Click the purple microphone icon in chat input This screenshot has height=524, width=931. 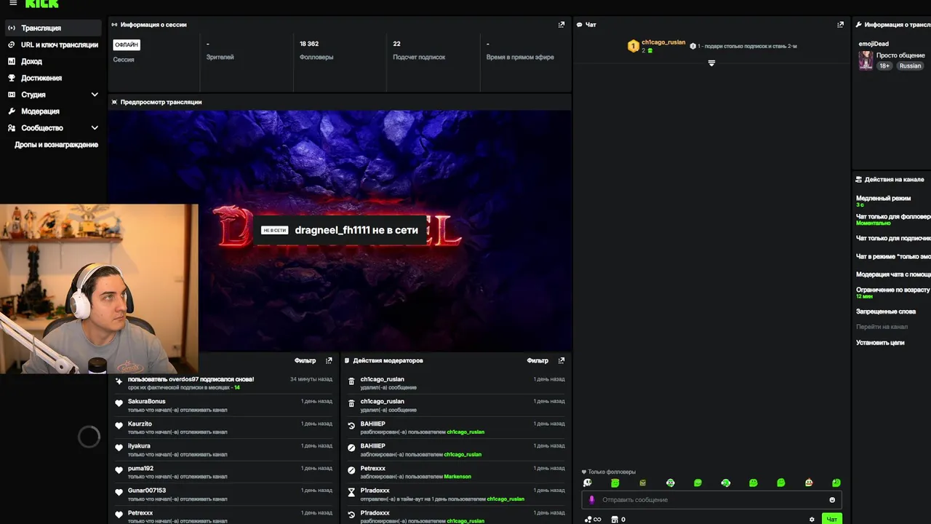(x=591, y=500)
